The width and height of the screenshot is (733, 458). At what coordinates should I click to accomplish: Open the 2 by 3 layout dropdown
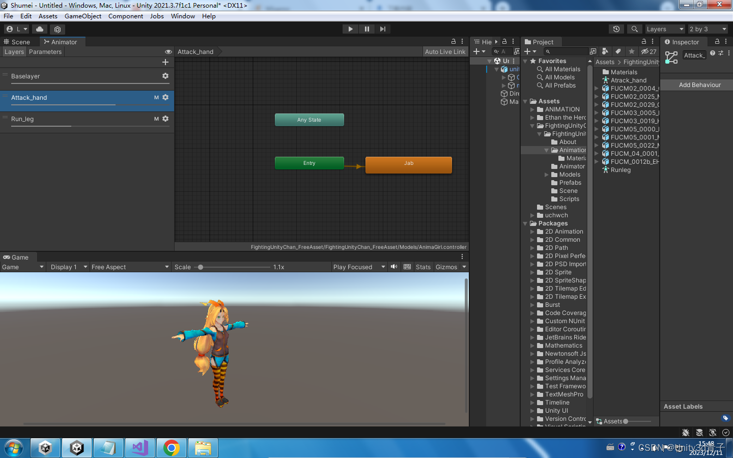point(708,29)
